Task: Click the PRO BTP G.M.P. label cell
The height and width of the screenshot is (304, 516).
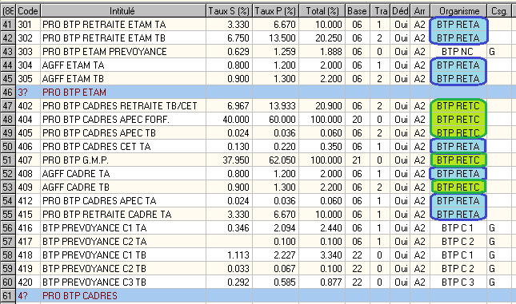Action: (123, 160)
